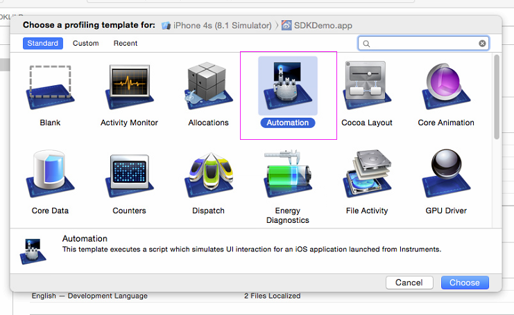
Task: Select the Core Animation purple sphere icon
Action: point(446,87)
